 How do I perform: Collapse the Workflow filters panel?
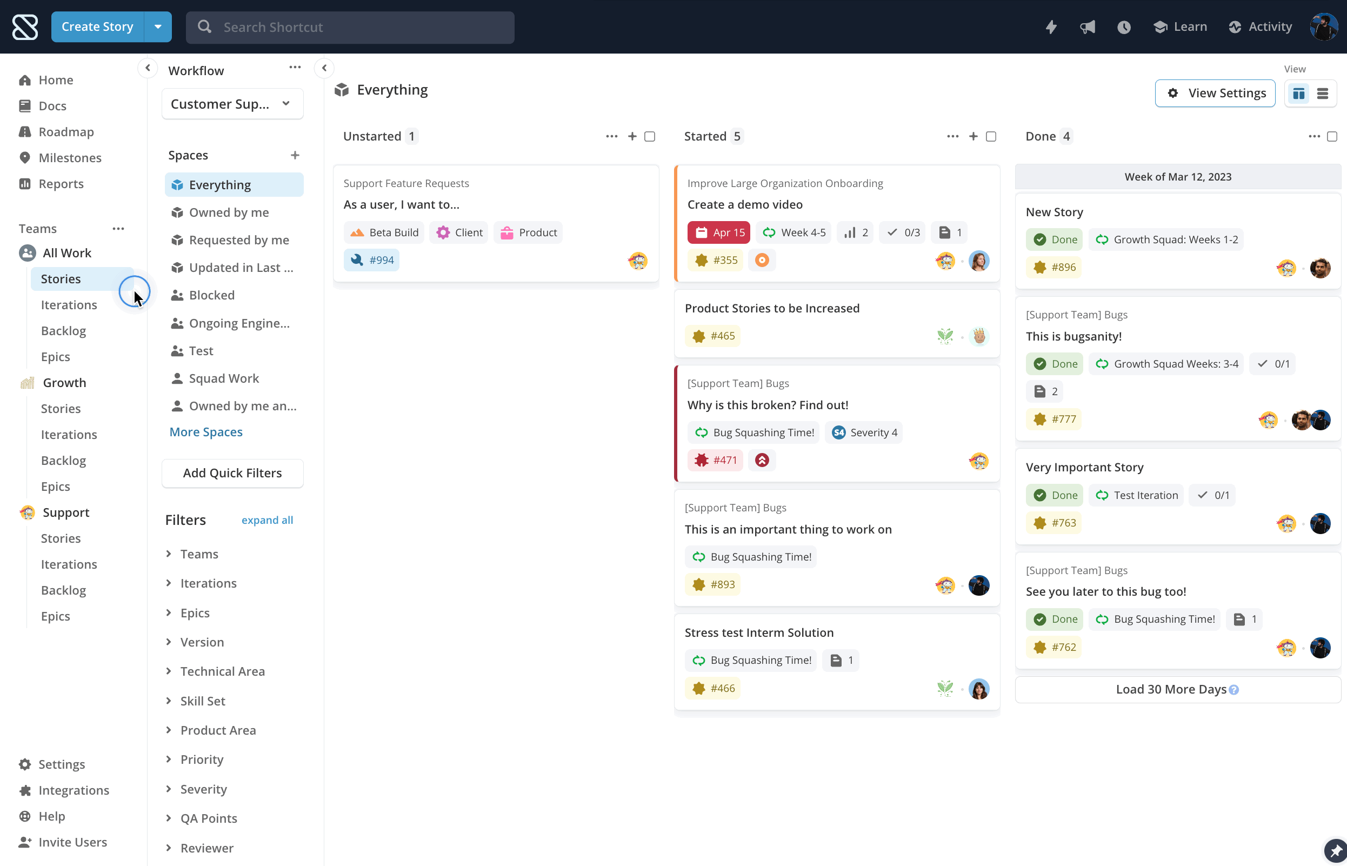coord(324,68)
